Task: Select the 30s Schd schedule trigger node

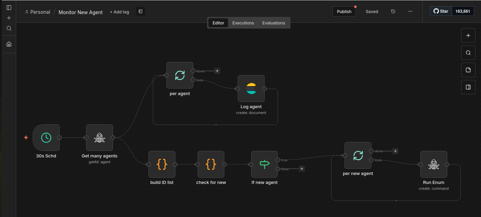Action: coord(46,137)
